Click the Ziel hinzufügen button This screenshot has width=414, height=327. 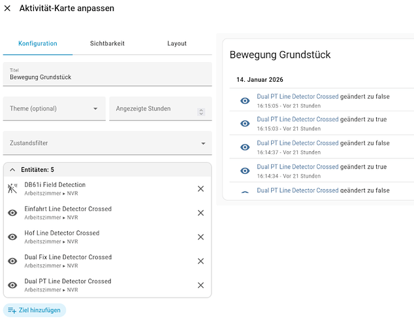[x=35, y=310]
